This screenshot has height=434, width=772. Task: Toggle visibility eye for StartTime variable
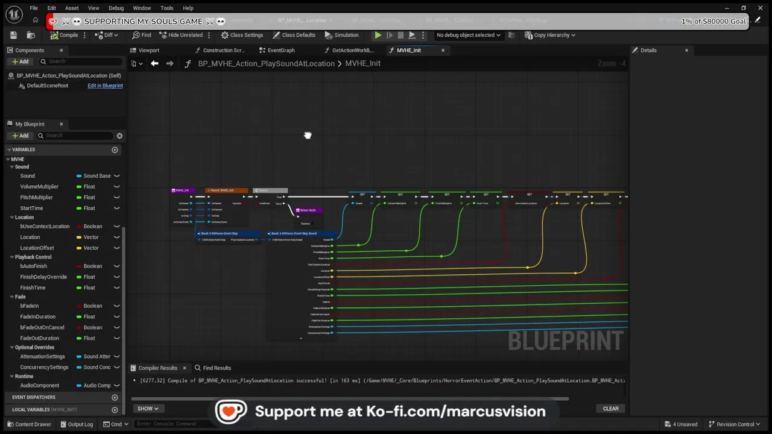coord(116,209)
